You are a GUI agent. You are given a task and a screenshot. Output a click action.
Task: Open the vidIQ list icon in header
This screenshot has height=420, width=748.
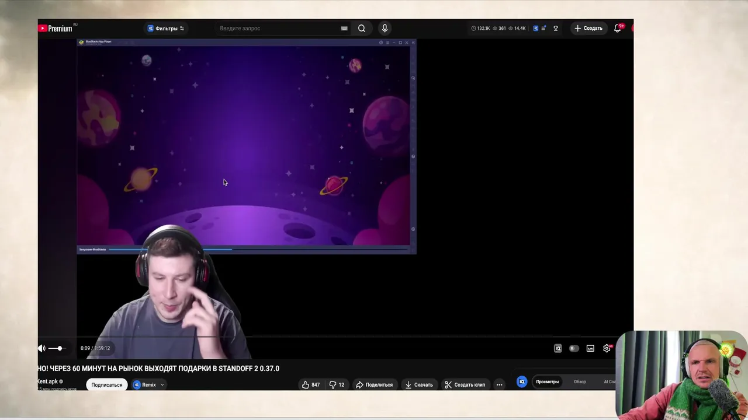[x=544, y=28]
